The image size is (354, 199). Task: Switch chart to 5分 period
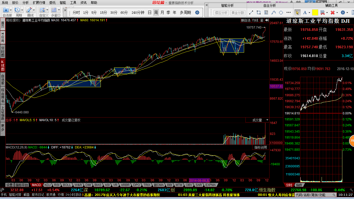tap(94, 12)
